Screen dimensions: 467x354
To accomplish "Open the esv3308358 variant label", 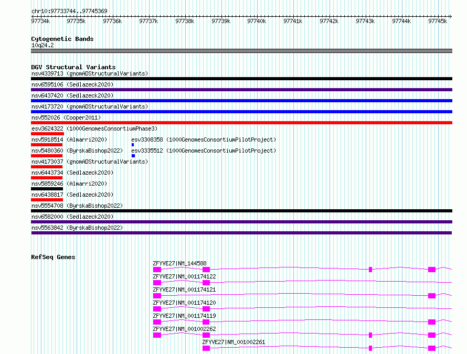I will click(204, 140).
